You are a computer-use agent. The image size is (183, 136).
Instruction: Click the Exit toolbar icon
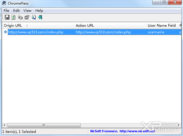[x=40, y=17]
